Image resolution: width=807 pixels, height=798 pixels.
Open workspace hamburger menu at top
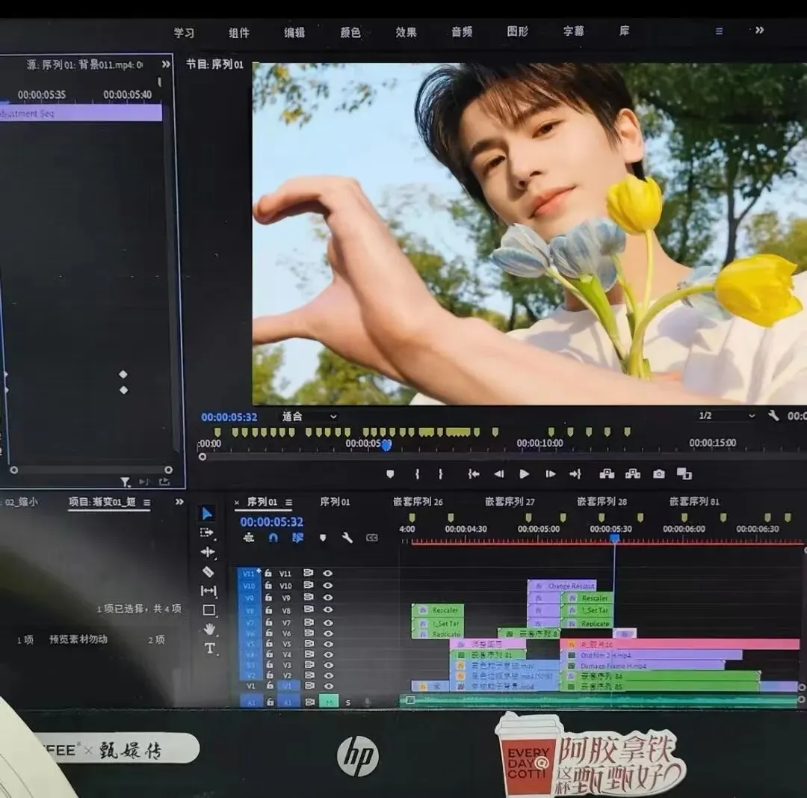pyautogui.click(x=719, y=31)
